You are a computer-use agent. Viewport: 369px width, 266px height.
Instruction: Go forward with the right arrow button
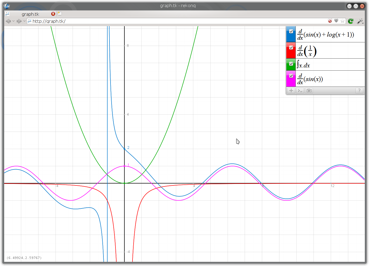(19, 21)
